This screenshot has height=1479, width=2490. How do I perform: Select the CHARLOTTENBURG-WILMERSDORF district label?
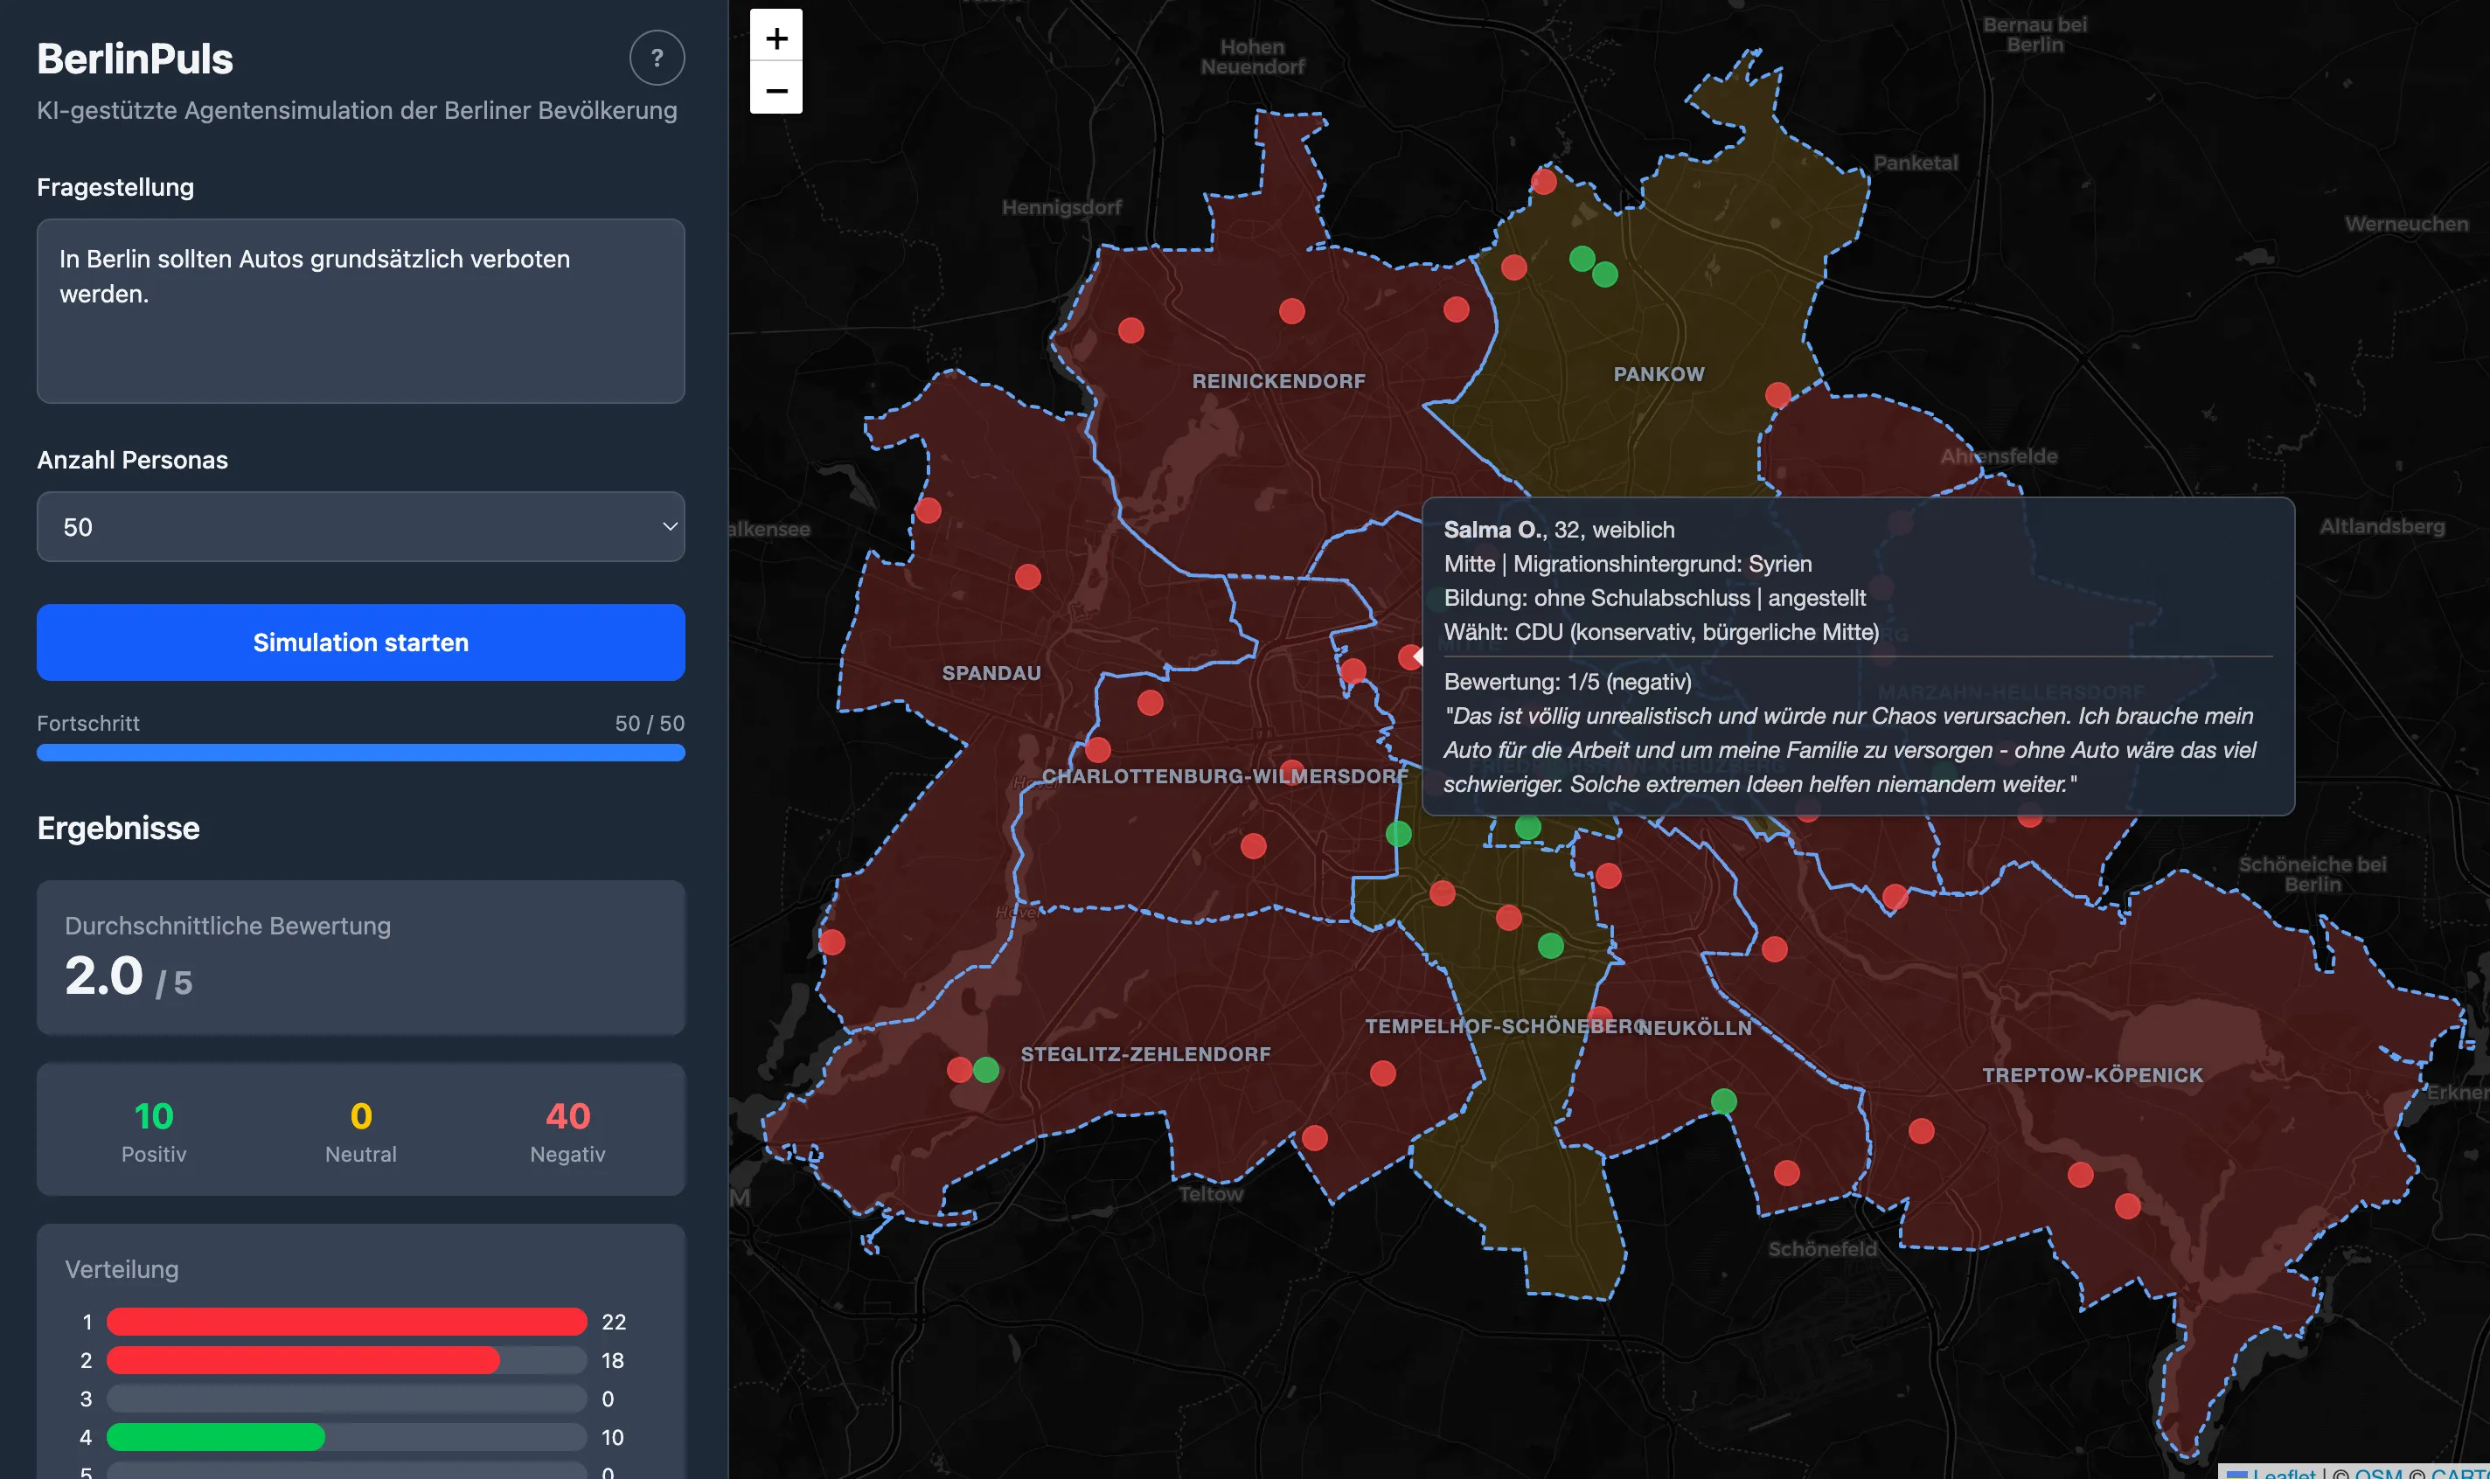[1225, 775]
